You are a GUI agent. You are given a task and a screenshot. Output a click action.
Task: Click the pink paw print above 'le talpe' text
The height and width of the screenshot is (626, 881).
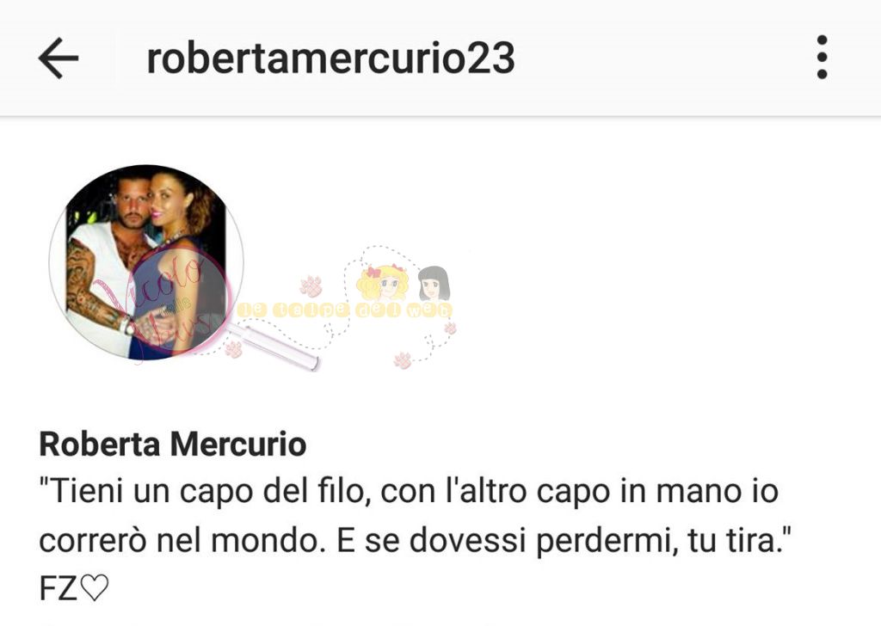[x=310, y=286]
